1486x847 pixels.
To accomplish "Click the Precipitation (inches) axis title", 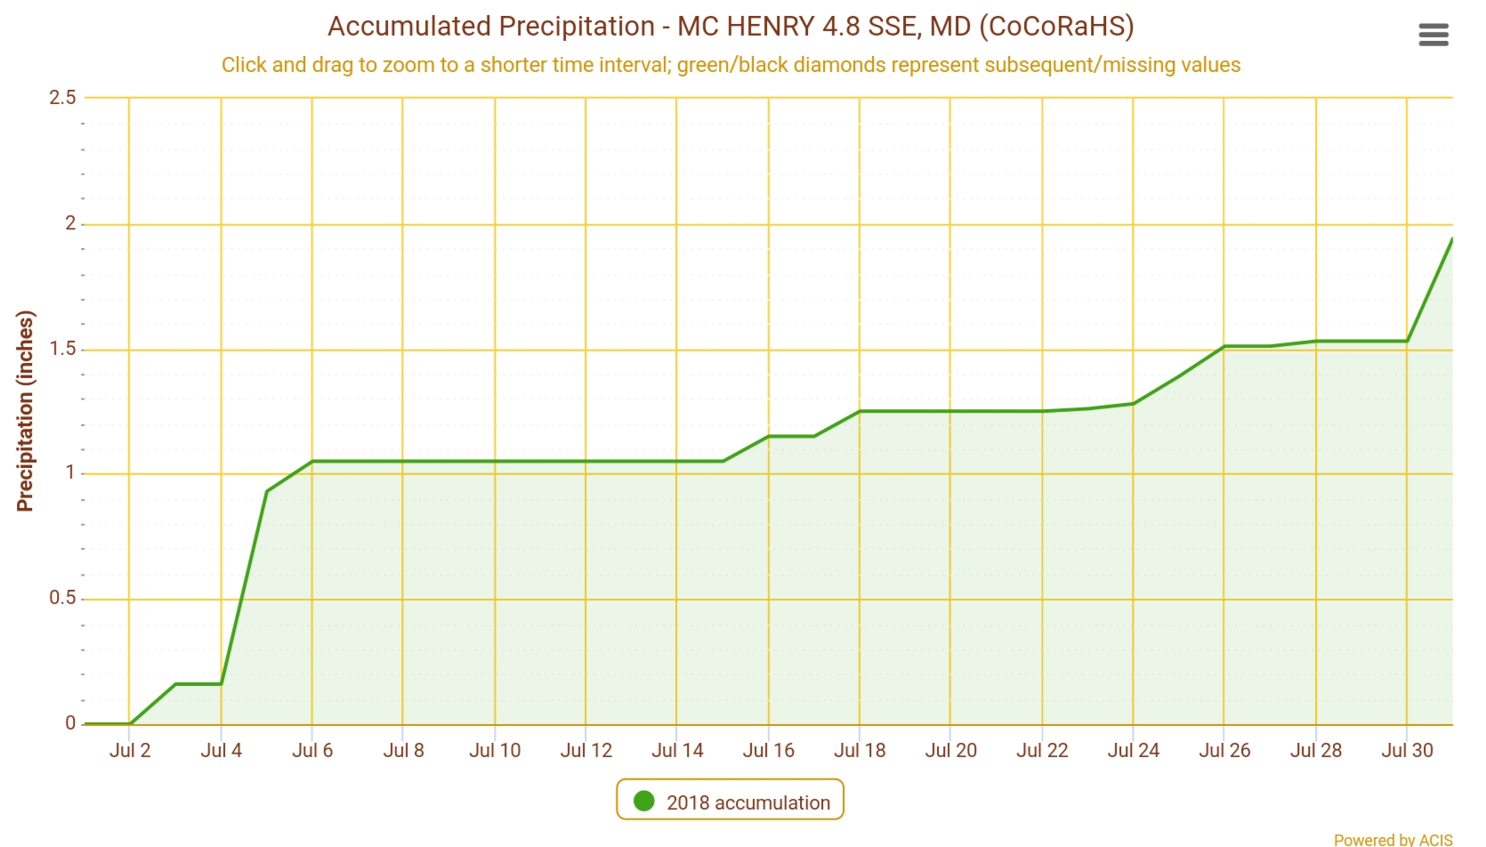I will pyautogui.click(x=25, y=411).
